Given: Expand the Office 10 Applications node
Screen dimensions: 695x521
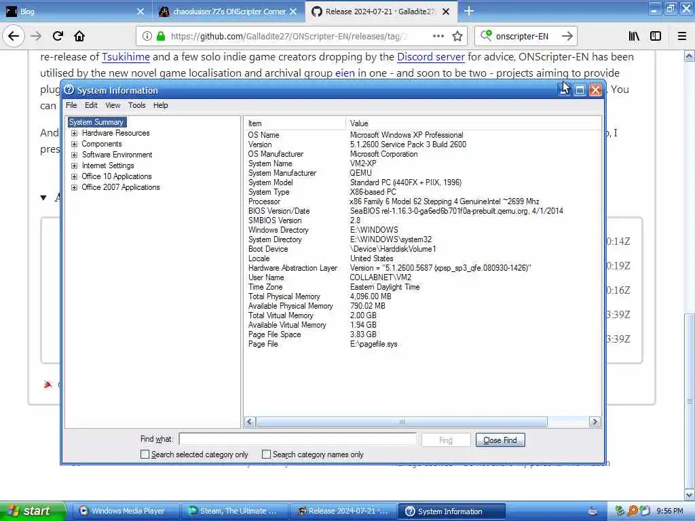Looking at the screenshot, I should [75, 176].
